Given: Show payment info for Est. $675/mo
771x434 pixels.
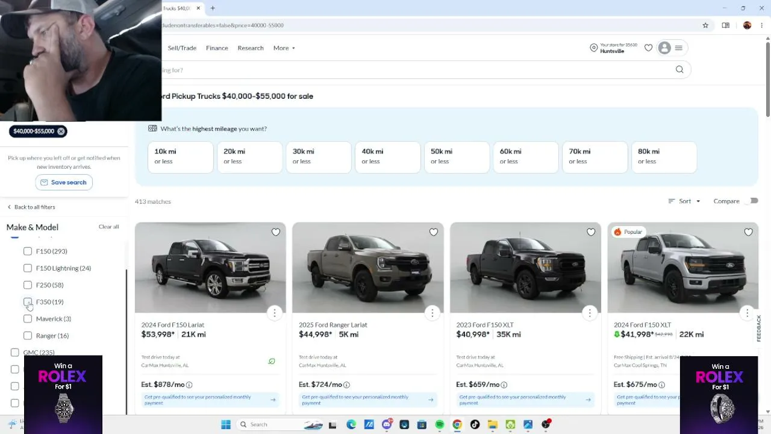Looking at the screenshot, I should (x=661, y=385).
